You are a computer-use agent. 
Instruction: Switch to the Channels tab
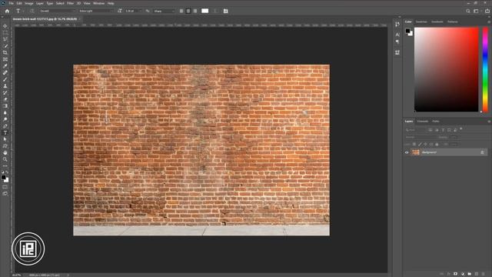click(422, 122)
